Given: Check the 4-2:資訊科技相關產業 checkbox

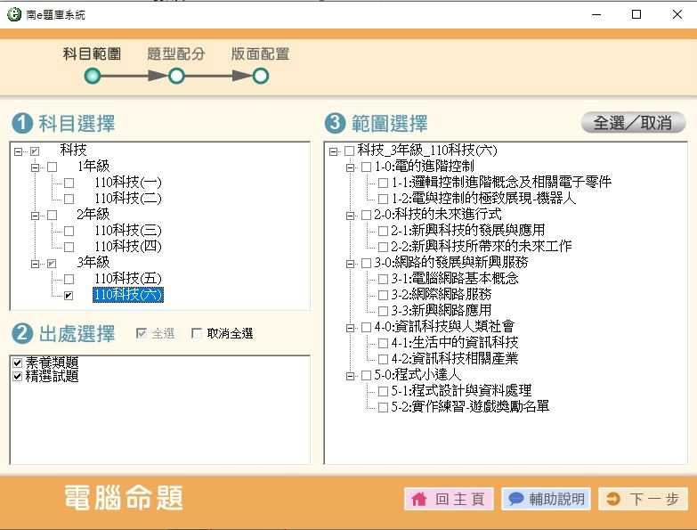Looking at the screenshot, I should [383, 359].
